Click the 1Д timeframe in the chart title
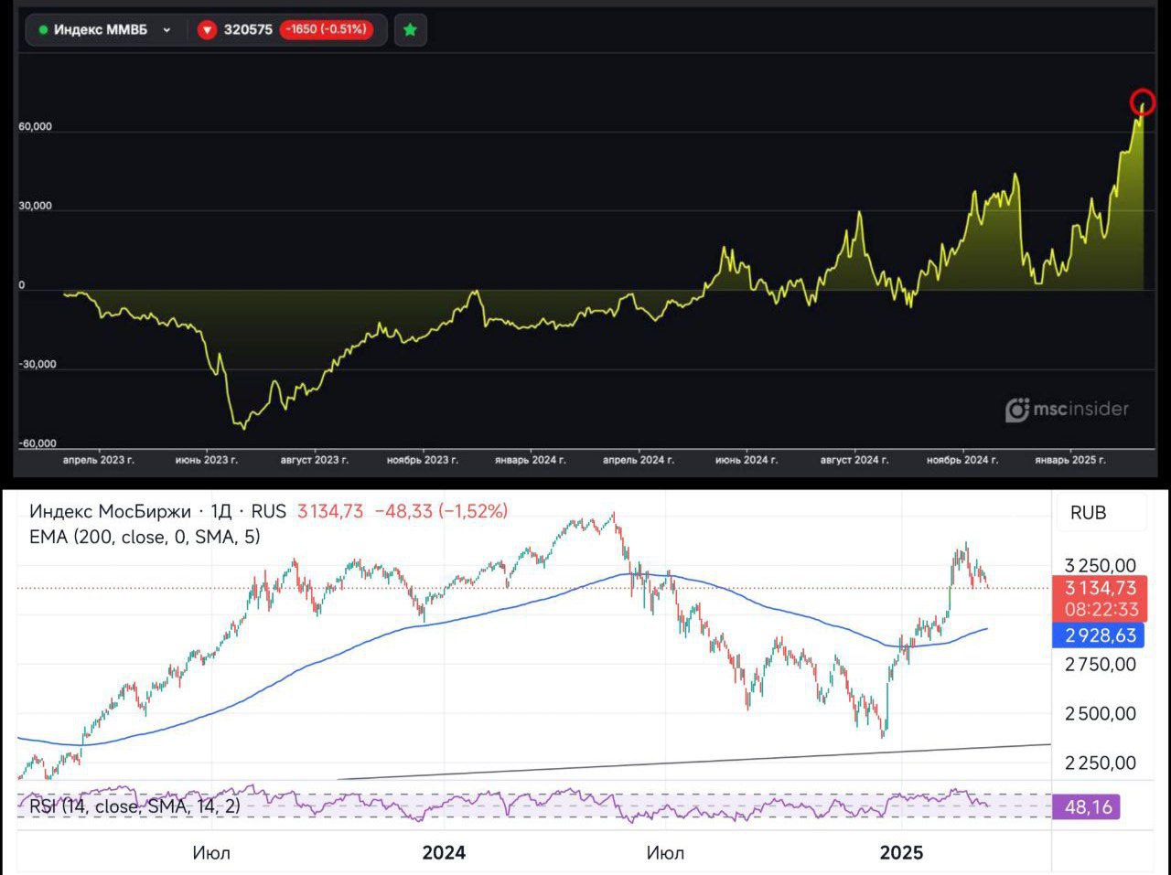This screenshot has width=1171, height=875. [221, 512]
